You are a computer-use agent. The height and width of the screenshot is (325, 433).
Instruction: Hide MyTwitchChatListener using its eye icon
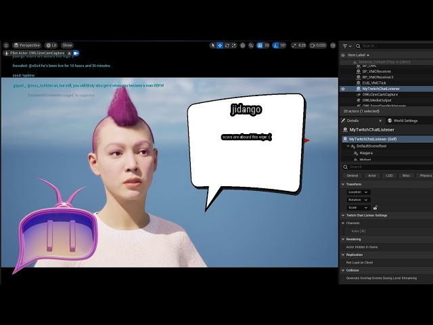[x=343, y=89]
